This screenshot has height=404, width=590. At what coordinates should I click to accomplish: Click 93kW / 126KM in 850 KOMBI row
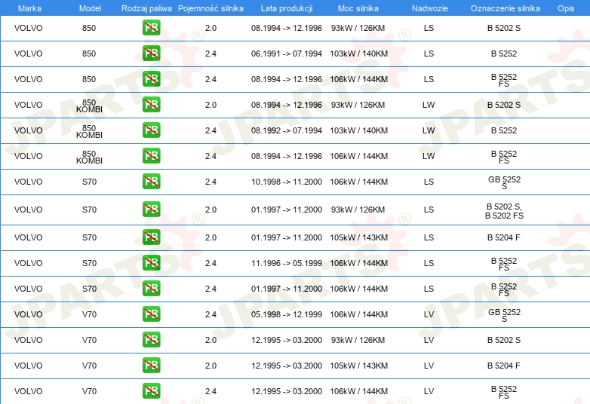click(358, 106)
